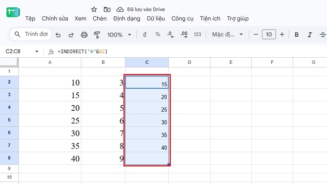Click the select-all corner box
327x184 pixels.
(9, 62)
